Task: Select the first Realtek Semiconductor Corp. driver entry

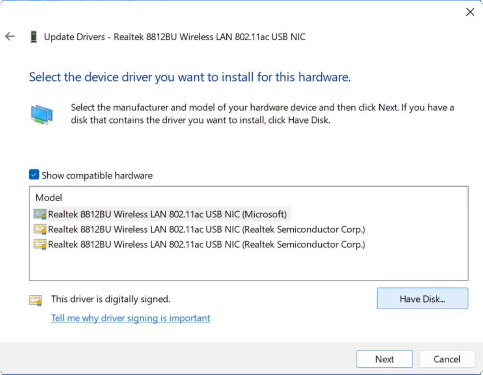Action: (206, 229)
